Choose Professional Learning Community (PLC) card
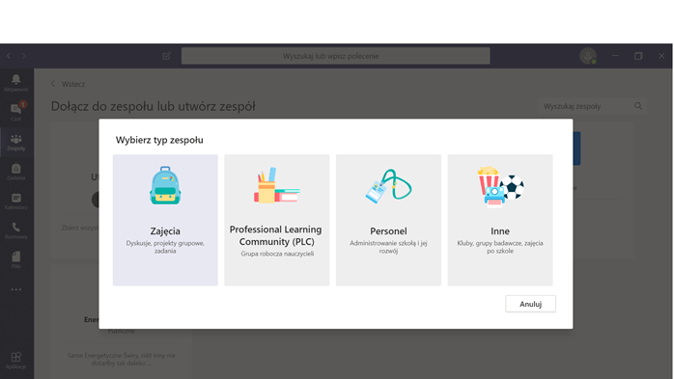674x379 pixels. pos(276,220)
